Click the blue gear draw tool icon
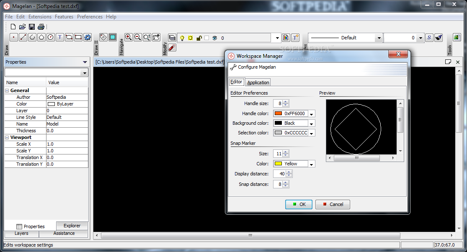 88,37
